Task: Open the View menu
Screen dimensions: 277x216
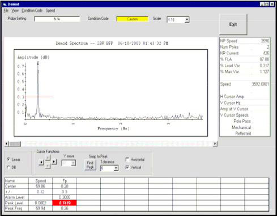Action: pyautogui.click(x=15, y=11)
